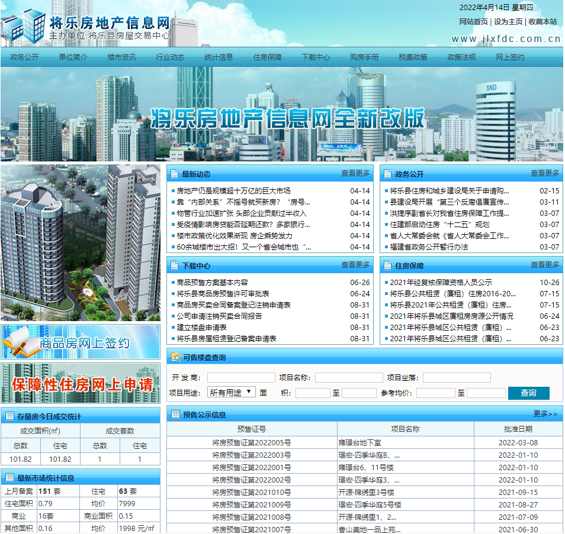Click the table icon beside 预售公示信息
This screenshot has width=565, height=534.
[176, 414]
